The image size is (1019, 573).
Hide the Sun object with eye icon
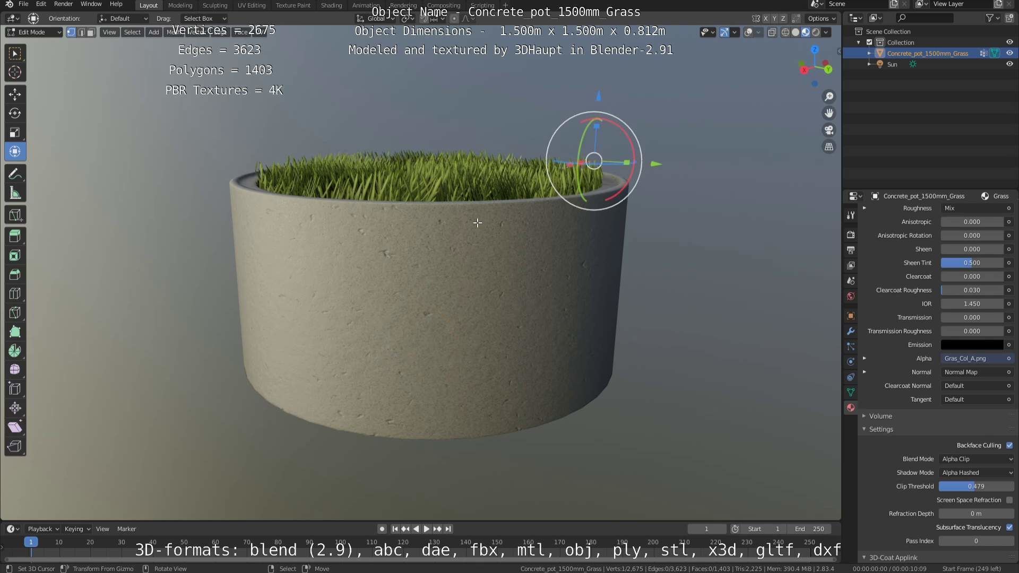pyautogui.click(x=1009, y=64)
